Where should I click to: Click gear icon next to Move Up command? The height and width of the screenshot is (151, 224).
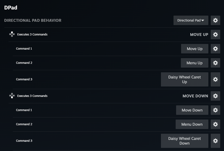pyautogui.click(x=215, y=49)
